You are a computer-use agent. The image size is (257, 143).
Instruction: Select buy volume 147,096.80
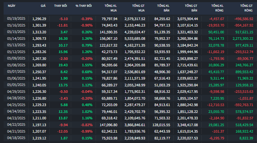click(x=109, y=125)
